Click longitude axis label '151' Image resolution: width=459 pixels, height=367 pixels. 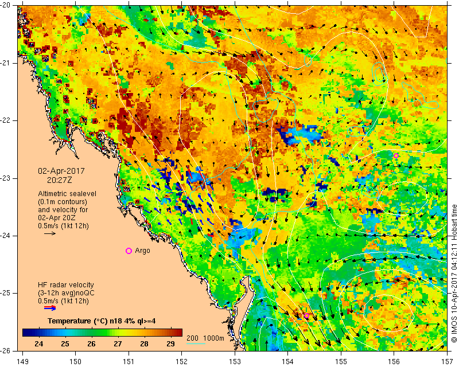129,361
